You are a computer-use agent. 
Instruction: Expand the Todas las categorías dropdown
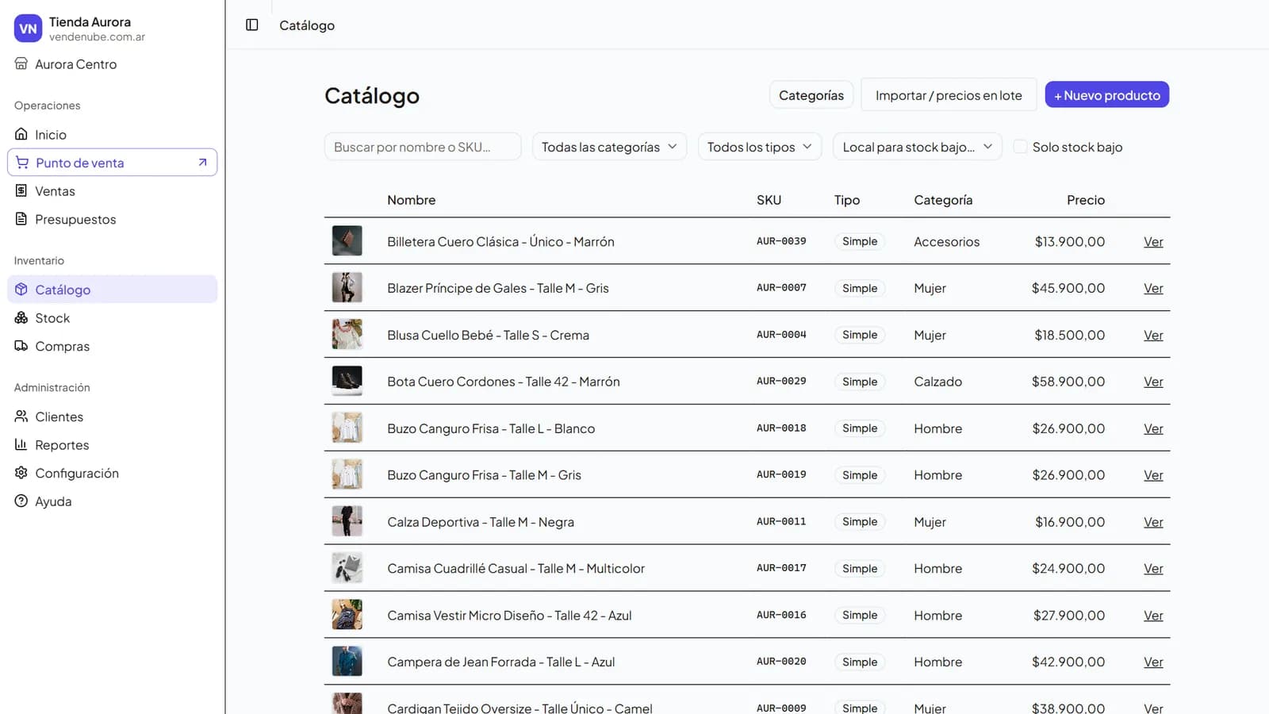click(609, 147)
